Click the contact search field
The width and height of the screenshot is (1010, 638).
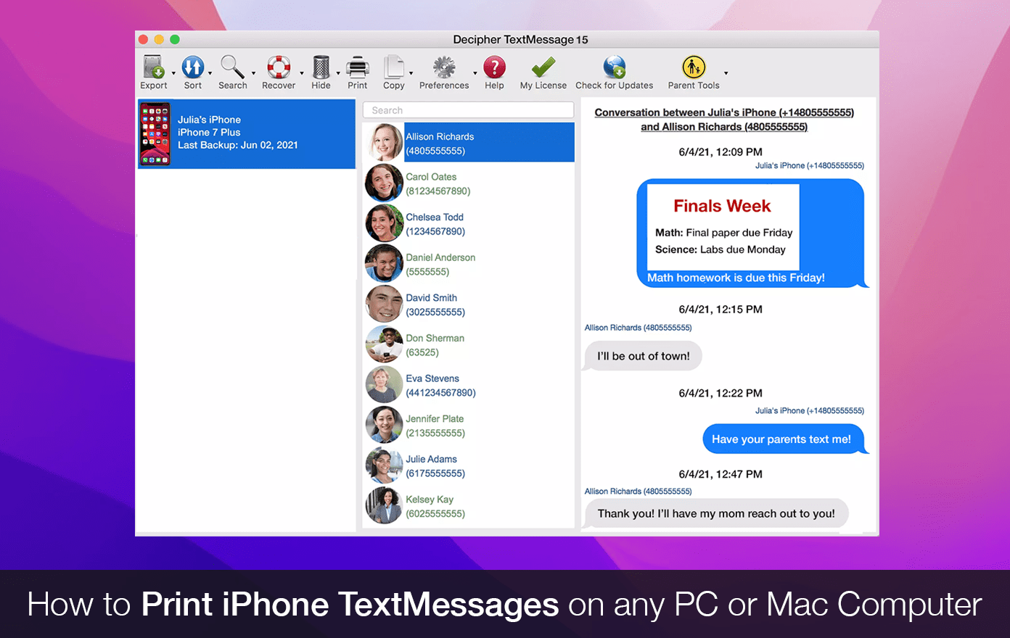pyautogui.click(x=468, y=109)
